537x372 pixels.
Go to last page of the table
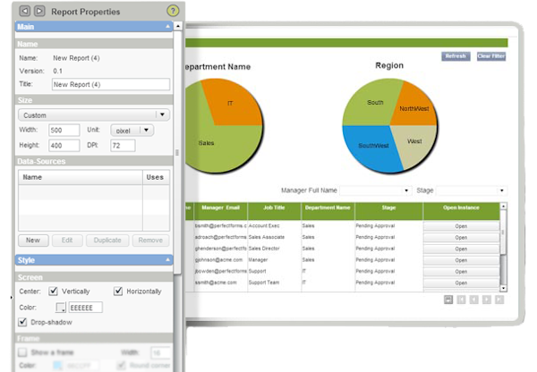click(499, 300)
